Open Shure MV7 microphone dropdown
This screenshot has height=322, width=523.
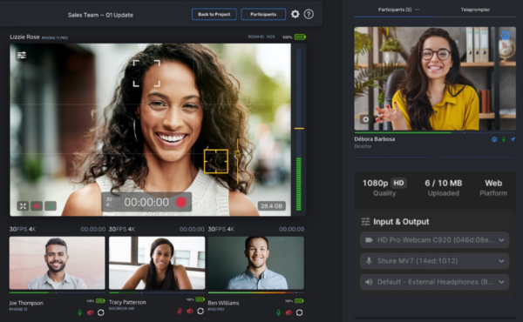(435, 261)
